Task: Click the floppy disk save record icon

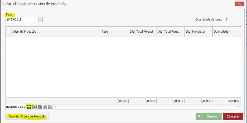Action: point(45,107)
